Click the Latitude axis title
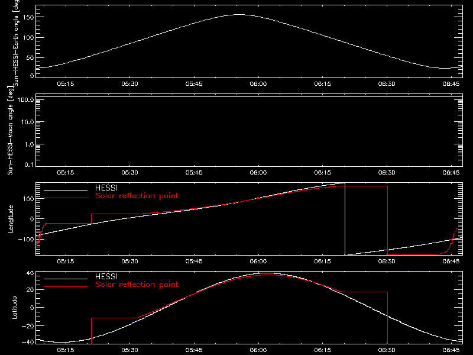This screenshot has height=355, width=473. pyautogui.click(x=14, y=308)
